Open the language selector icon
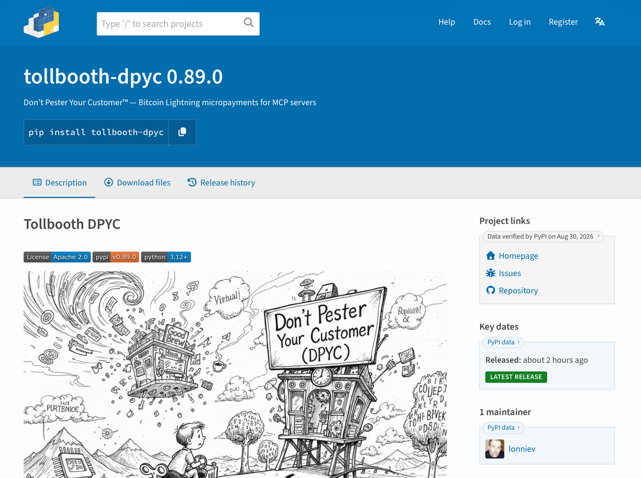641x478 pixels. pos(600,22)
